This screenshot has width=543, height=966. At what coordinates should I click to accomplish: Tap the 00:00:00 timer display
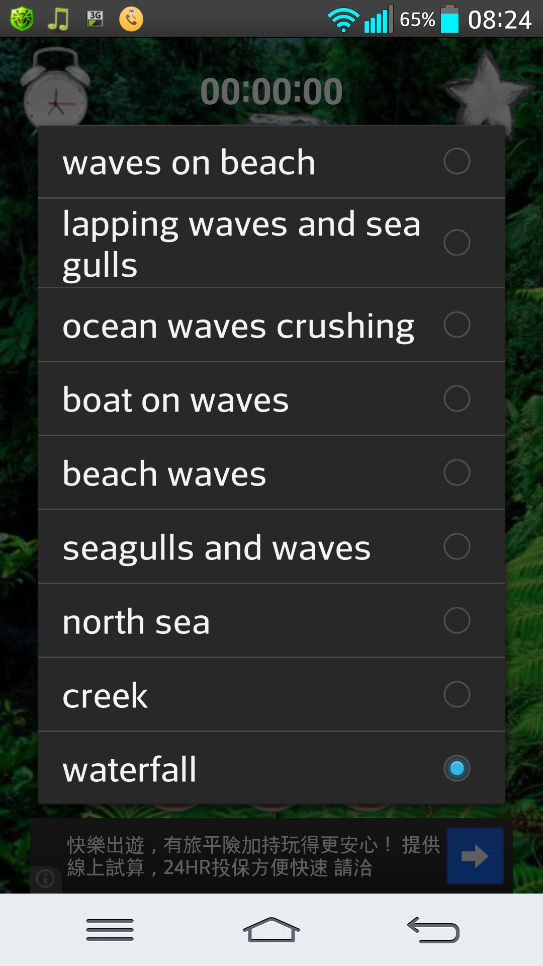271,92
